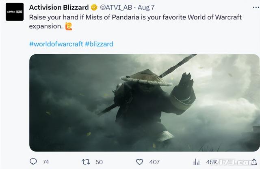View analytics bar chart icon
This screenshot has width=260, height=169.
click(196, 162)
